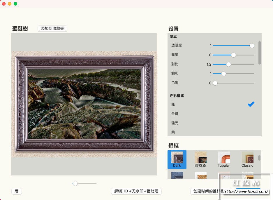Select the ornate gold frame in second row

[x=200, y=175]
